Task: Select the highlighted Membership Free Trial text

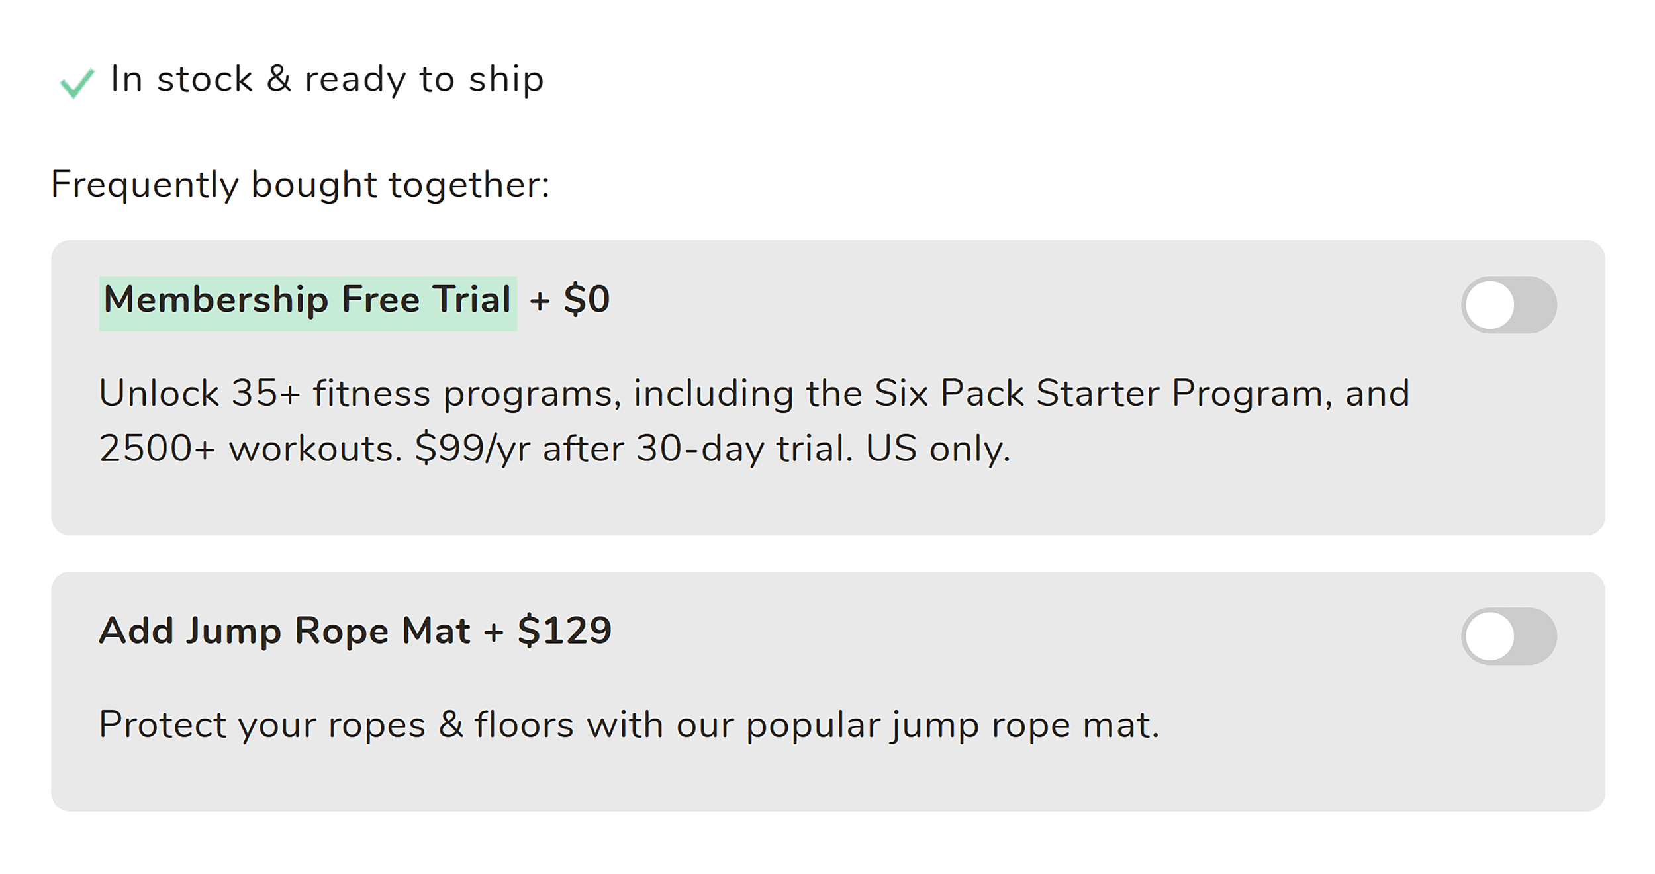Action: click(x=307, y=301)
